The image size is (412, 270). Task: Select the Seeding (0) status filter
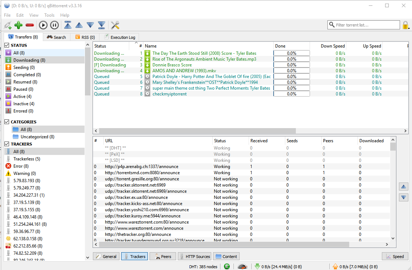[45, 67]
